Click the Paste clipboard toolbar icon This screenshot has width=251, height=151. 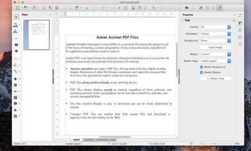(x=77, y=8)
